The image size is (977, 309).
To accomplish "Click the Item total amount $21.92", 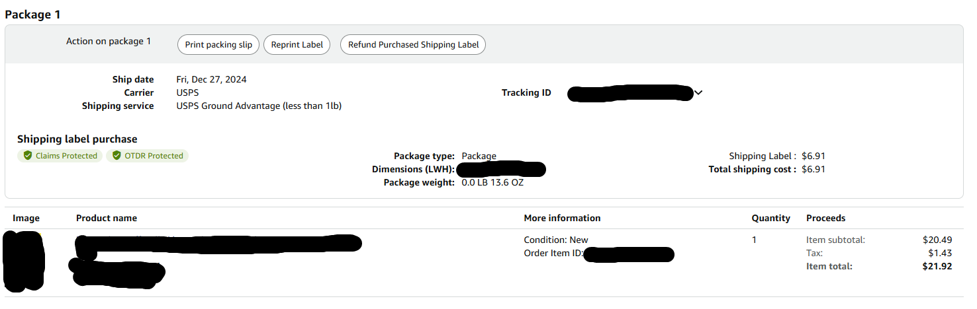I will pyautogui.click(x=937, y=266).
